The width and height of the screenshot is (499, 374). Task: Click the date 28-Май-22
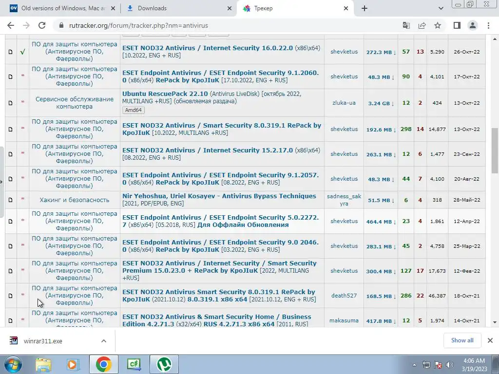[x=466, y=200]
